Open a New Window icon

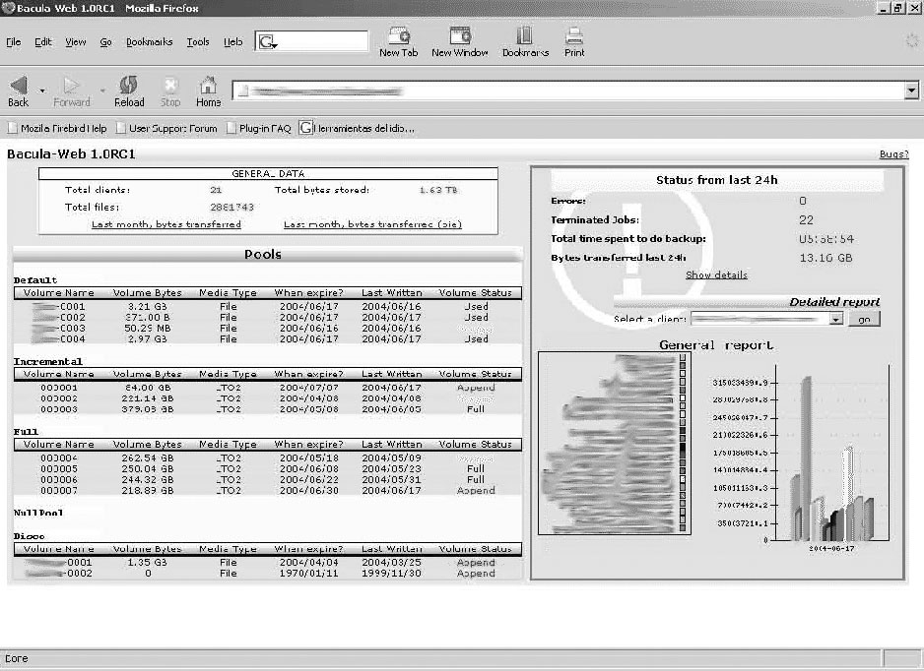click(x=460, y=35)
